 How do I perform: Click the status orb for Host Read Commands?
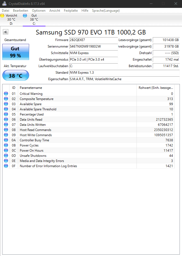point(6,130)
